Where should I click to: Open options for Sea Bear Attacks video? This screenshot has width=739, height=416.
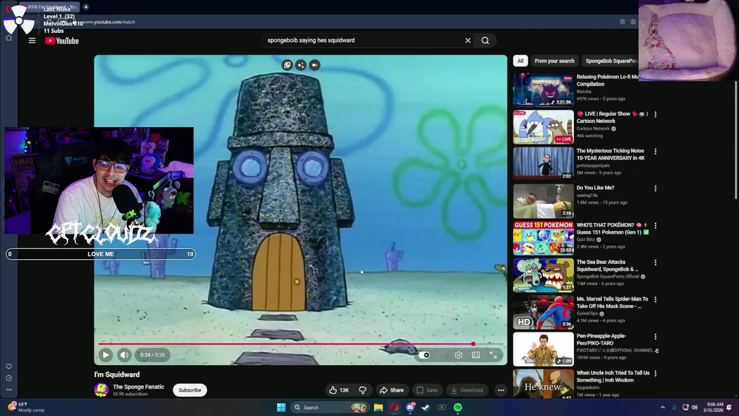click(655, 262)
